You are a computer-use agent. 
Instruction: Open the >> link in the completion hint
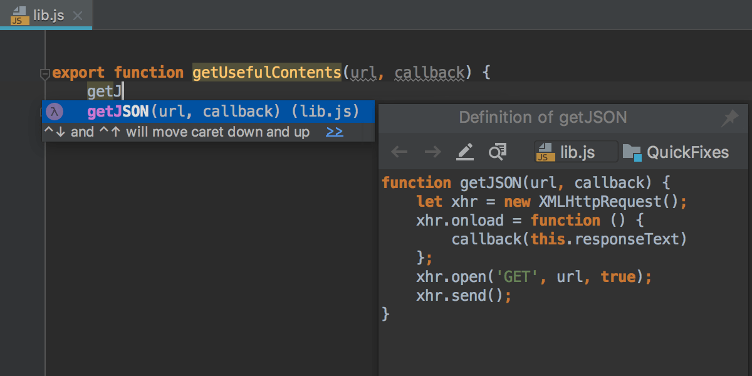pos(334,132)
